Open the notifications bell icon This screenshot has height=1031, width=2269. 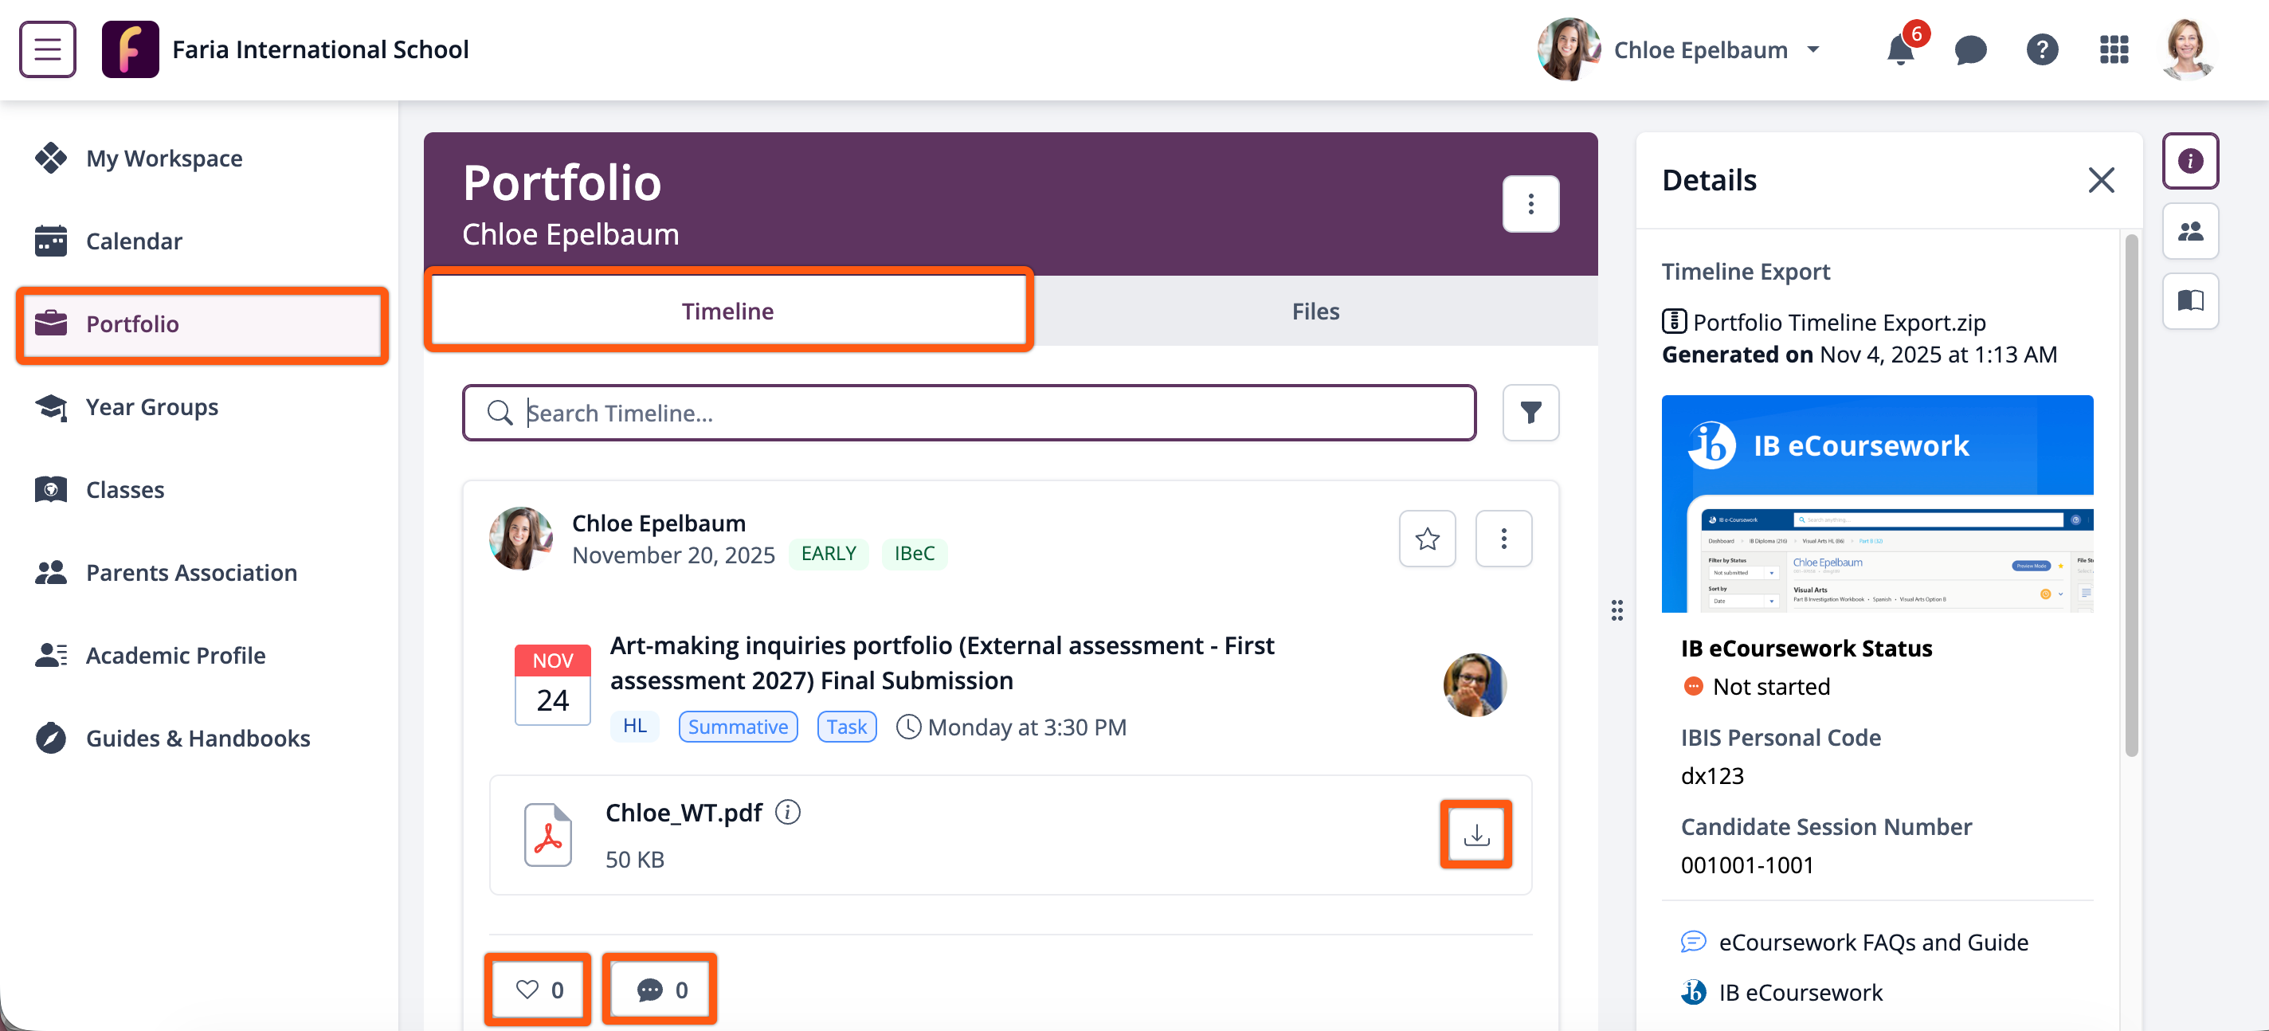pos(1900,50)
